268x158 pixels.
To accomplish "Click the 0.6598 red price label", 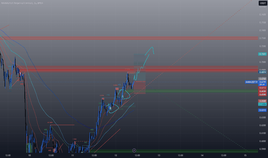I will click(x=263, y=95).
